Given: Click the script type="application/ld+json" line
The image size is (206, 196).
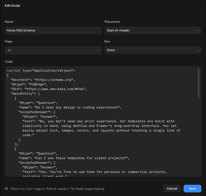Looking at the screenshot, I should click(41, 71).
